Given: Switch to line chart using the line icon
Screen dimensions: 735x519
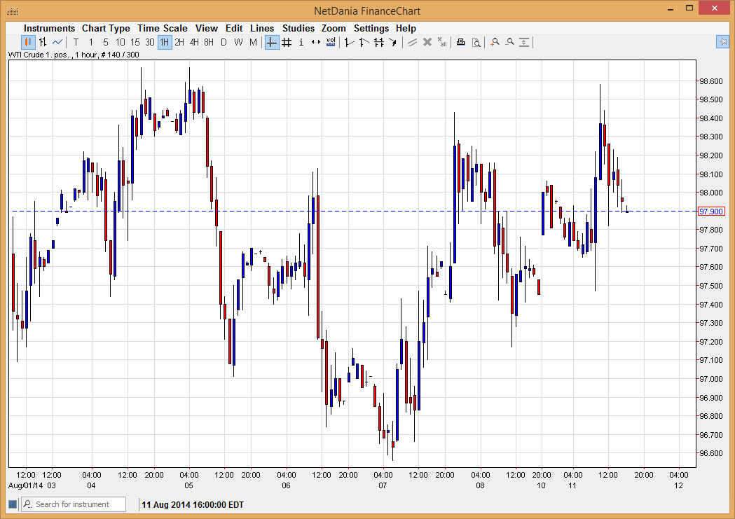Looking at the screenshot, I should pos(57,42).
